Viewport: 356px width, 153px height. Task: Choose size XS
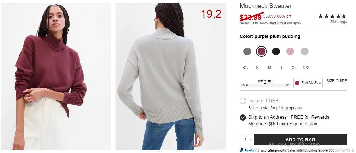(x=245, y=67)
